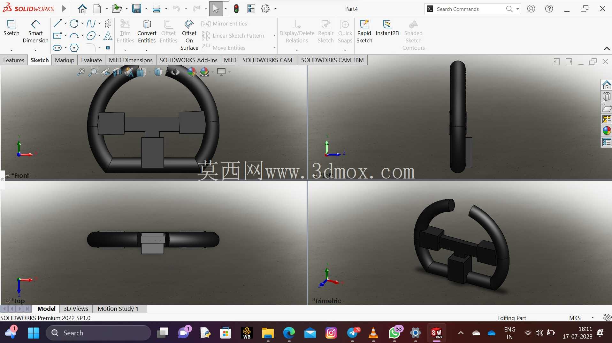Image resolution: width=612 pixels, height=343 pixels.
Task: Expand the Rectangle tool dropdown arrow
Action: pos(65,36)
